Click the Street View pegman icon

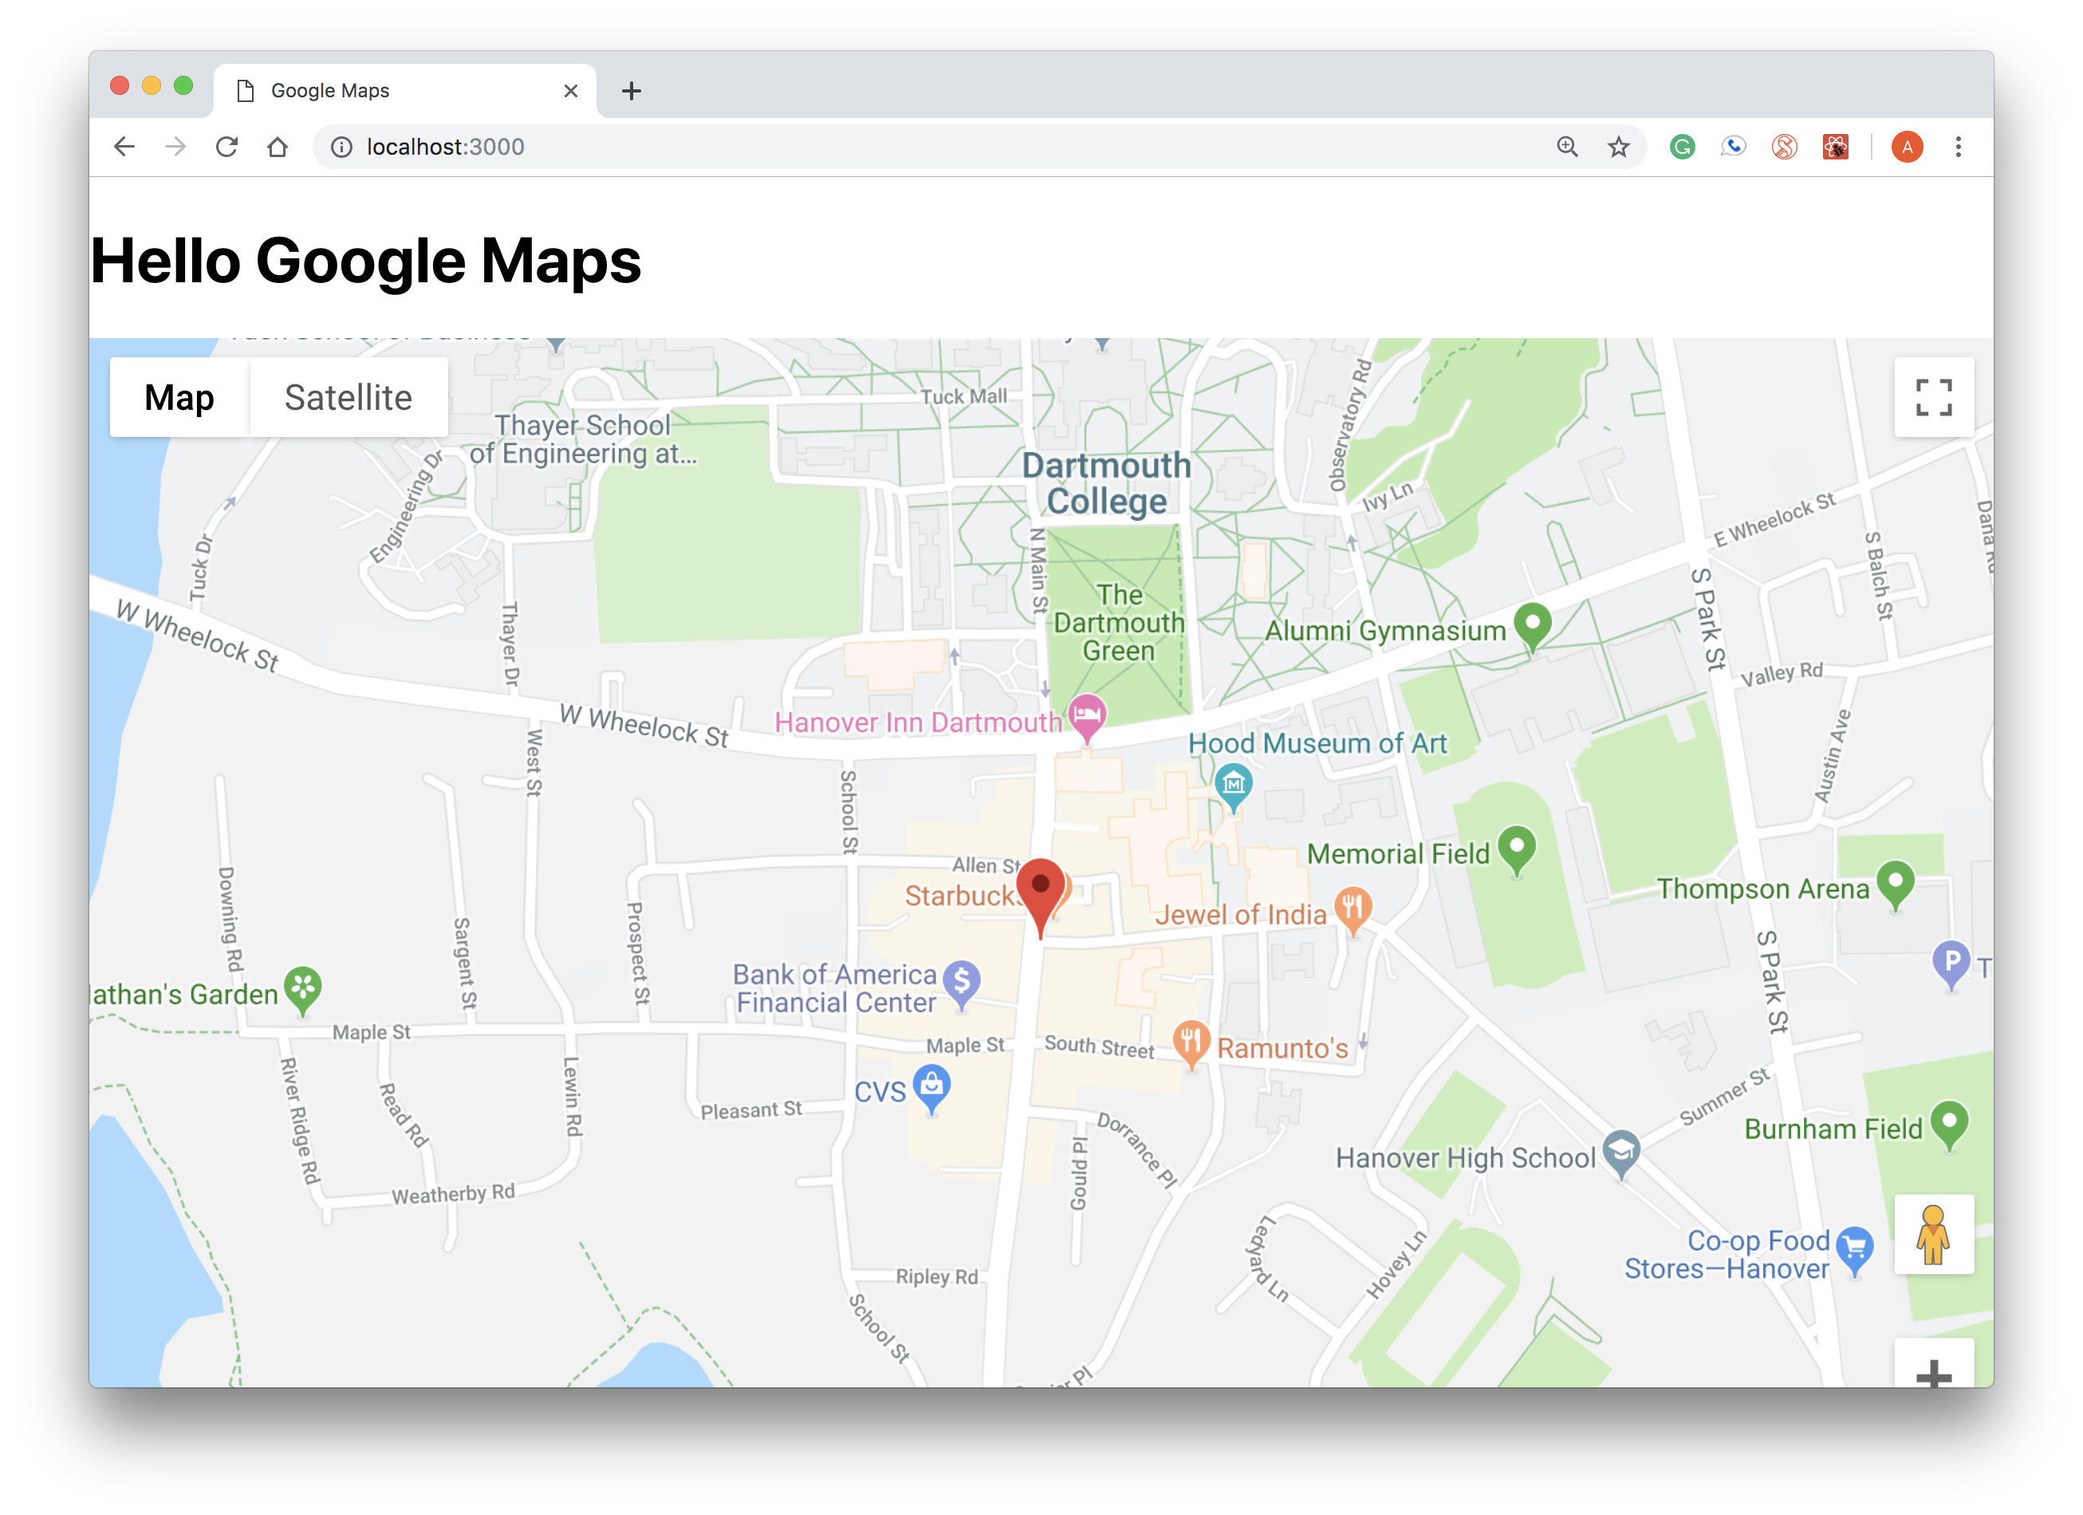[x=1933, y=1234]
